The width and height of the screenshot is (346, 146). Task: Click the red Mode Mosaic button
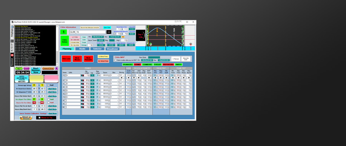(77, 59)
